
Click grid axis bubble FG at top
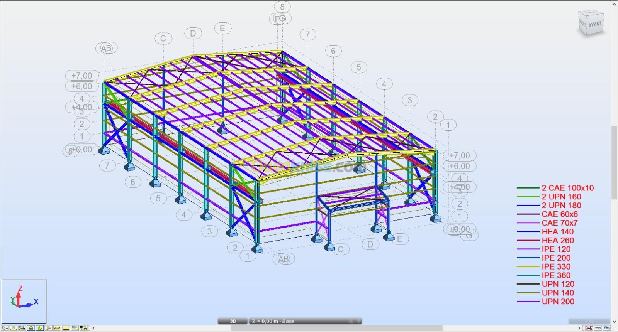coord(281,19)
